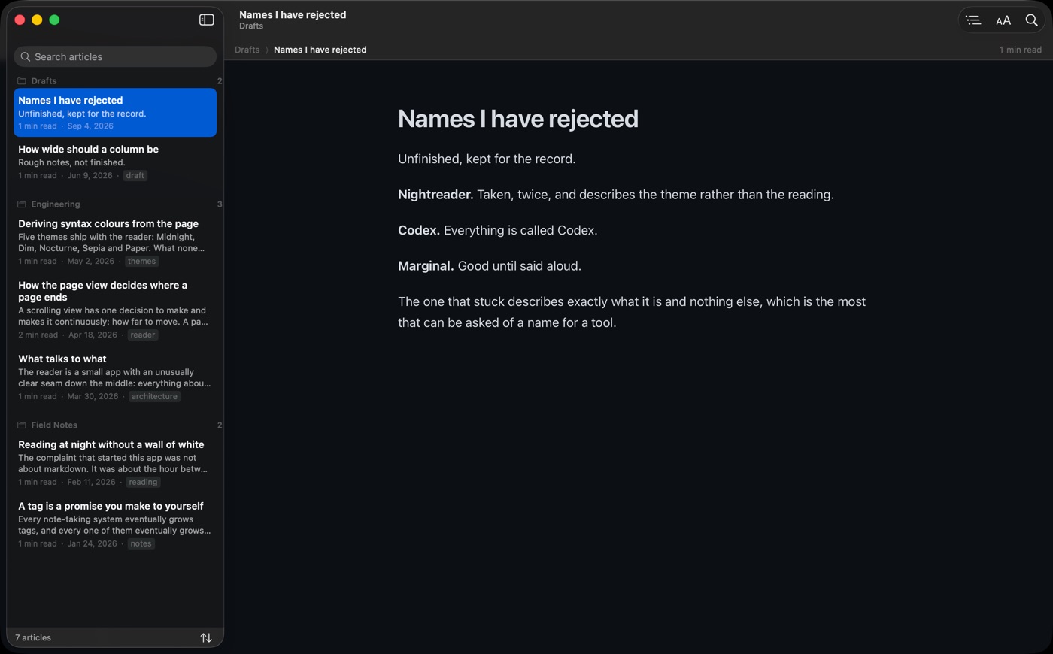This screenshot has height=654, width=1053.
Task: Click the Drafts count badge '2'
Action: click(220, 80)
